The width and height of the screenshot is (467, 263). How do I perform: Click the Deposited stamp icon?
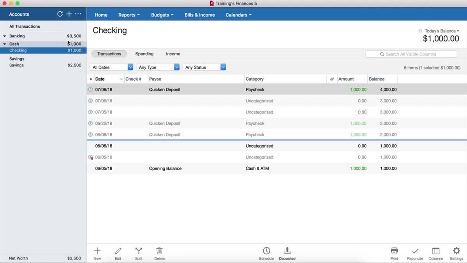coord(287,251)
